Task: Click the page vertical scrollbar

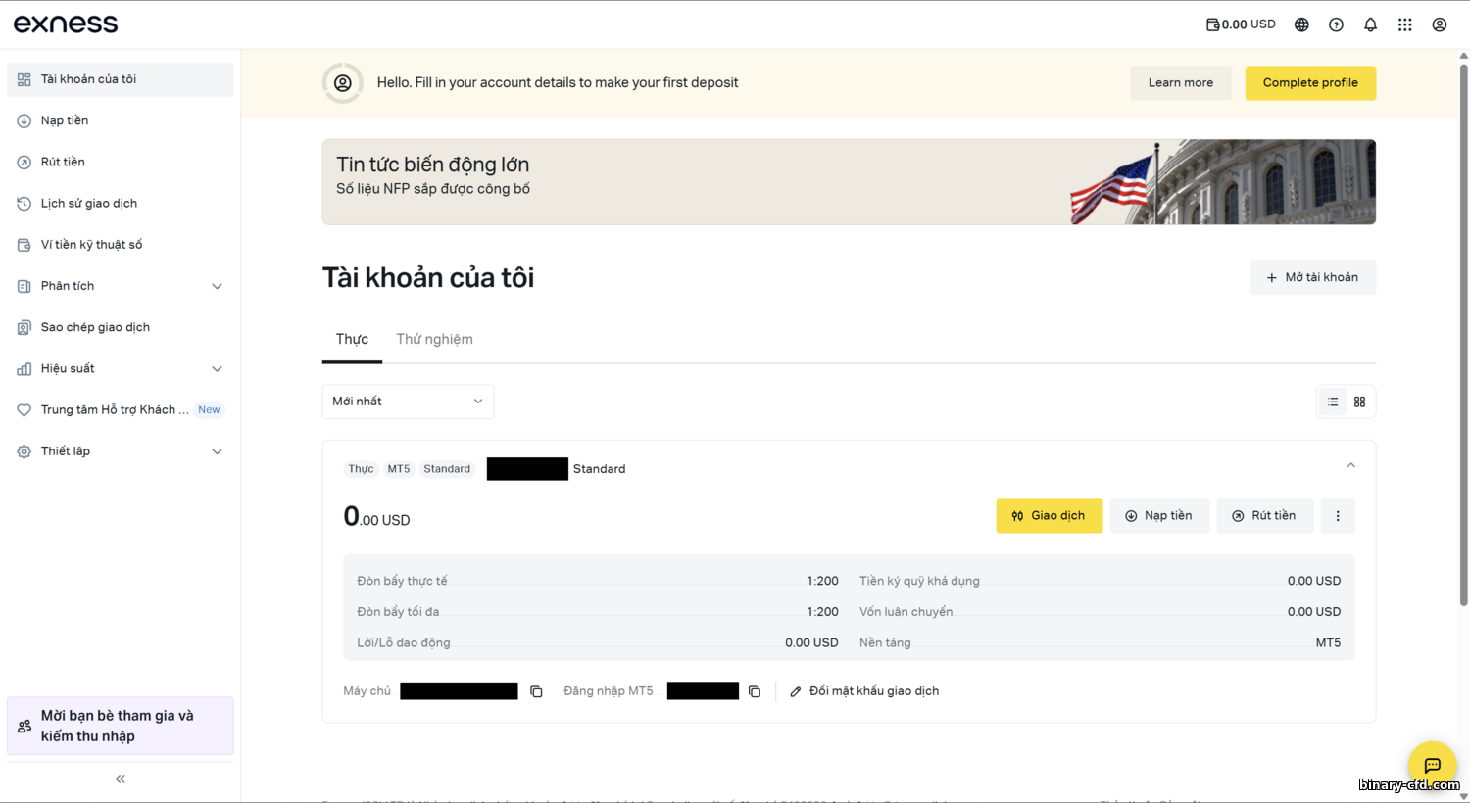Action: [1463, 333]
